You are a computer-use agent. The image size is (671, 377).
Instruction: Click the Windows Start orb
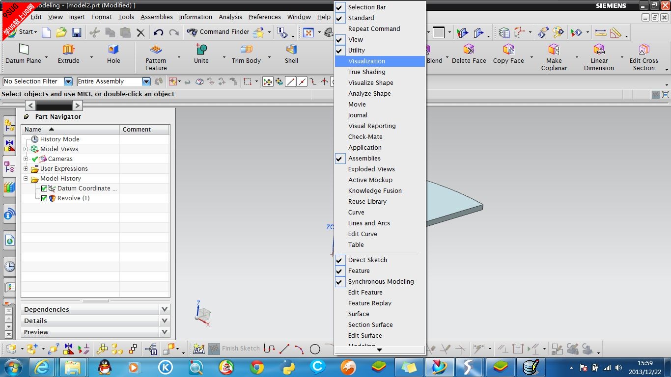pyautogui.click(x=12, y=367)
